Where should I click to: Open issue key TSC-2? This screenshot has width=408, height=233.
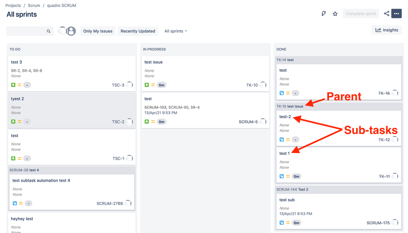(x=118, y=122)
